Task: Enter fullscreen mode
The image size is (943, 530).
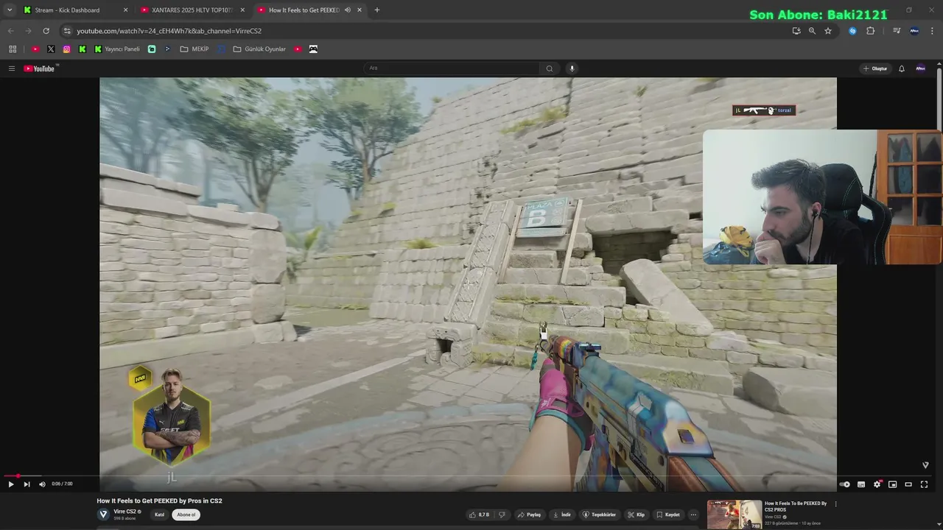Action: click(924, 484)
